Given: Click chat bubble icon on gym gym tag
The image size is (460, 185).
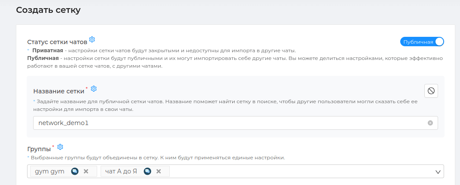Looking at the screenshot, I should click(75, 171).
